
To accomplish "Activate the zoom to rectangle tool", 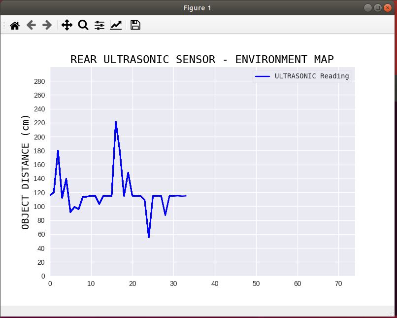I will pyautogui.click(x=83, y=25).
